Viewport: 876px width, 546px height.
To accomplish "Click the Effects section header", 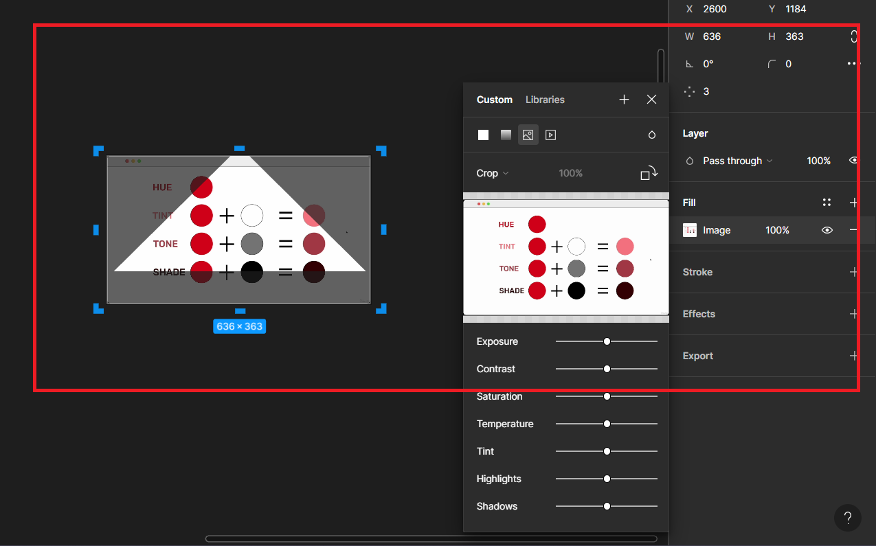I will coord(699,314).
